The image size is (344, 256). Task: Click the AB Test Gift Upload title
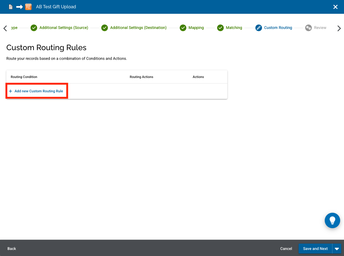56,7
